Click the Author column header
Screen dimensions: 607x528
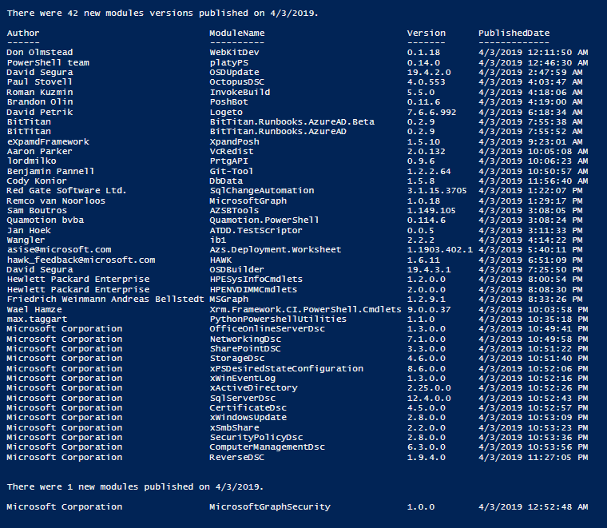(23, 34)
